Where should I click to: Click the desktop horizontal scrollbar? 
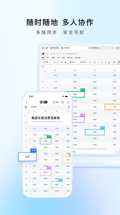point(89,149)
